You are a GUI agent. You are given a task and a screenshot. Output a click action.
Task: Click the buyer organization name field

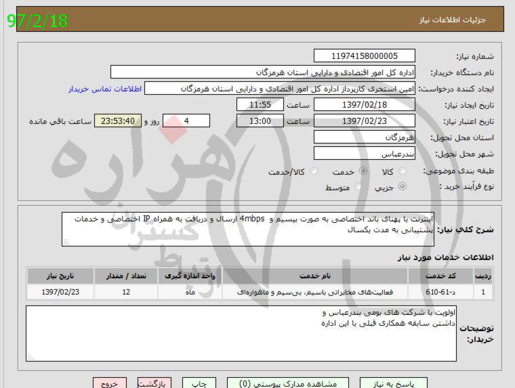pos(263,72)
